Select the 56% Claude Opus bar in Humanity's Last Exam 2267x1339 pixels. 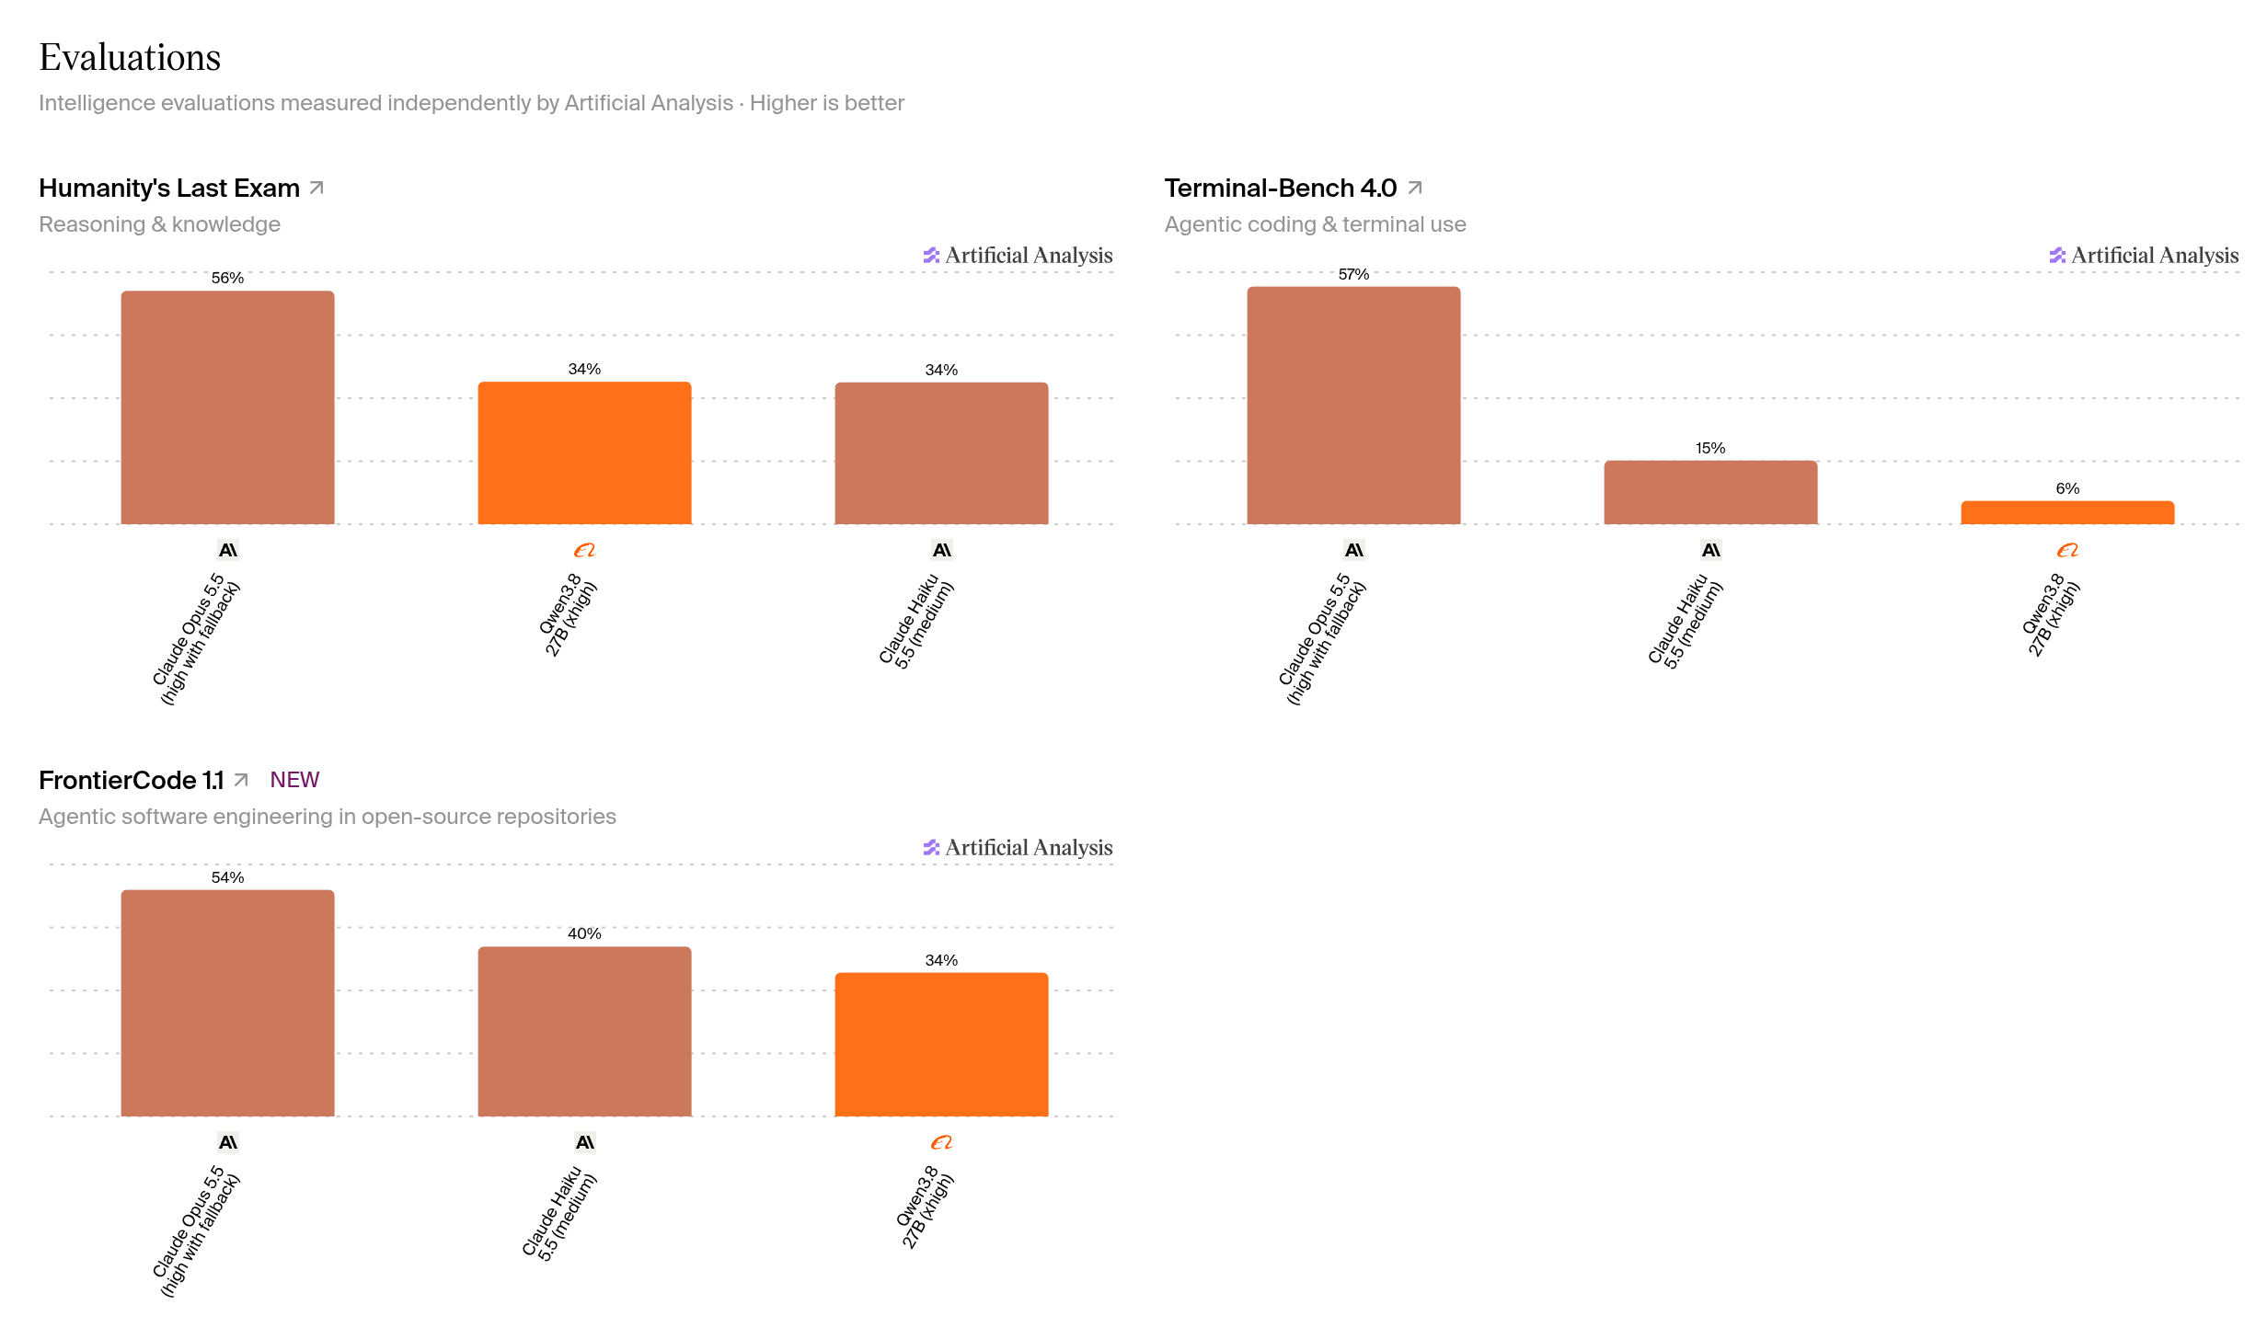(228, 407)
